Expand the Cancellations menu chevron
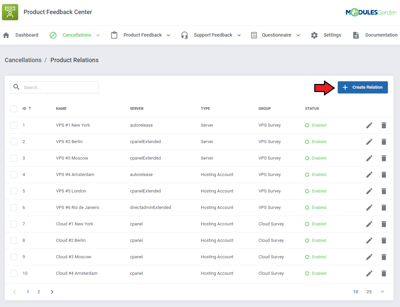Viewport: 400px width, 307px height. (98, 35)
